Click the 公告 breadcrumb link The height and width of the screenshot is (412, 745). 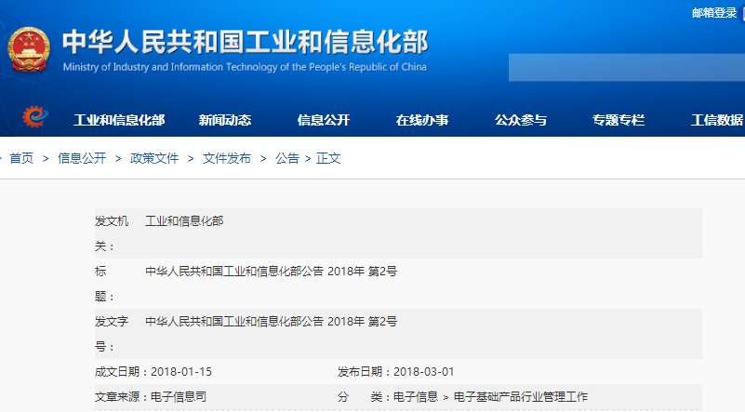(x=287, y=158)
